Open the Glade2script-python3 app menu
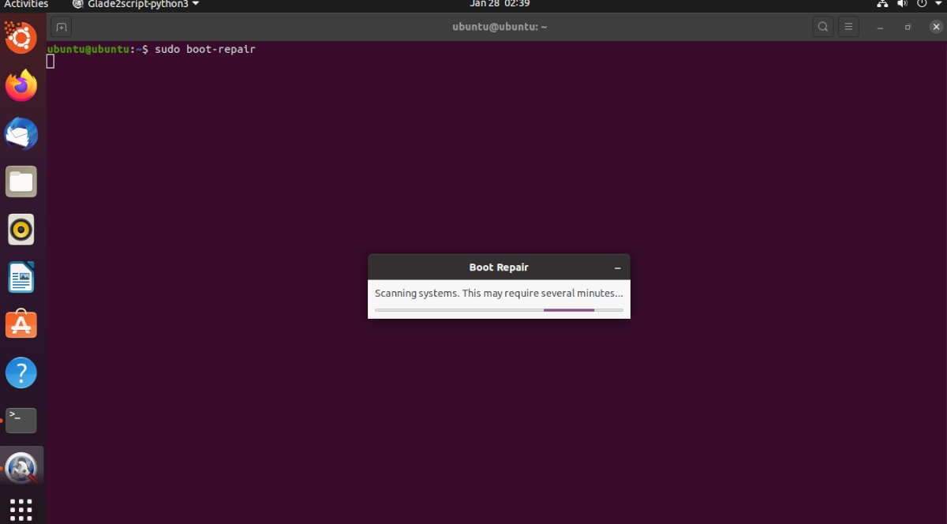The image size is (947, 524). 135,4
